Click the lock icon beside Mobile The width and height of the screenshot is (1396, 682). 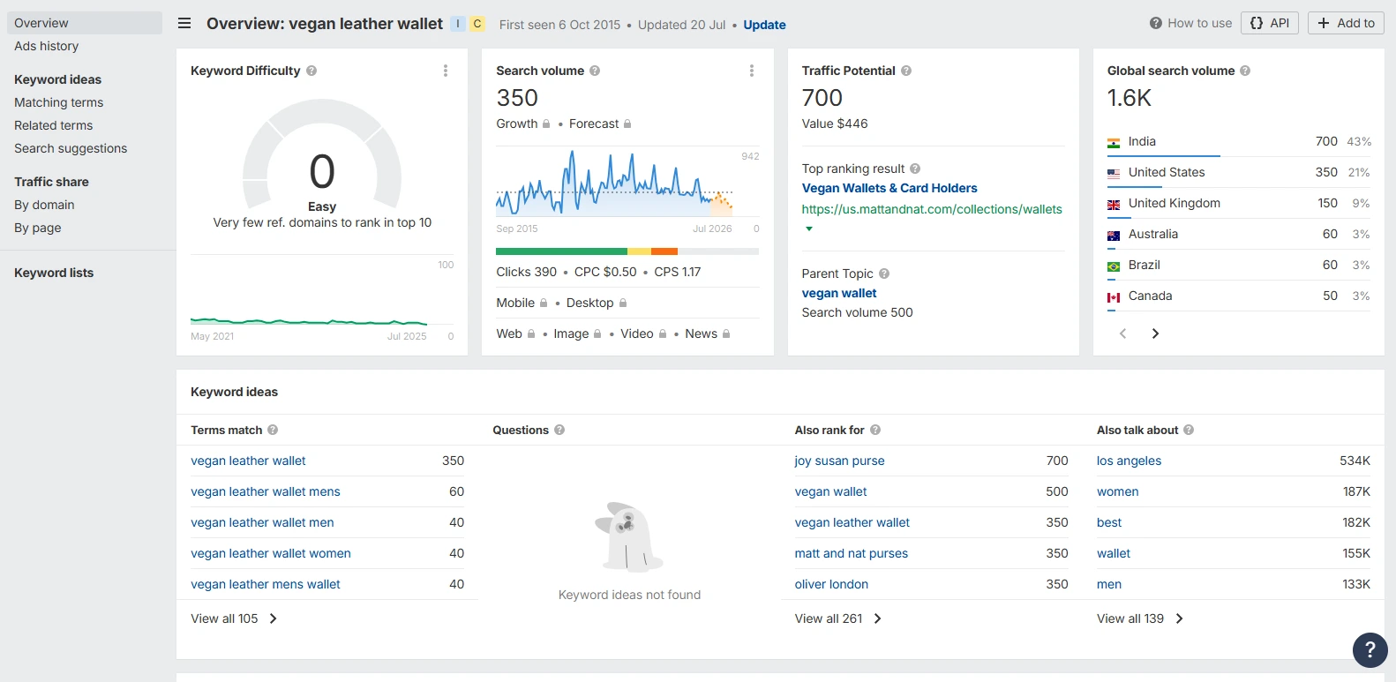(544, 303)
